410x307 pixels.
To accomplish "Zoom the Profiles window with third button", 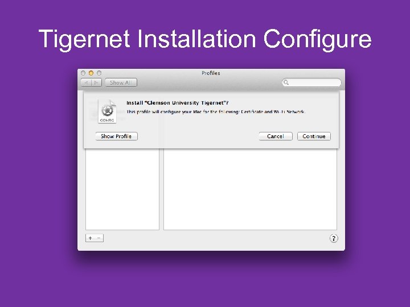I will [x=99, y=73].
